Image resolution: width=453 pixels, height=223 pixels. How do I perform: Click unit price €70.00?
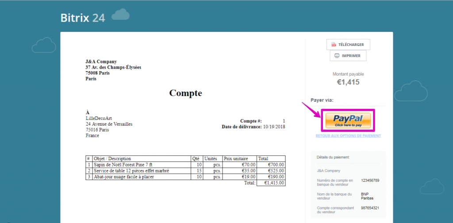pos(249,165)
